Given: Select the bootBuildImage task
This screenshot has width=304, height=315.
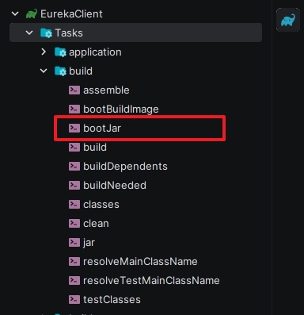Looking at the screenshot, I should [121, 109].
